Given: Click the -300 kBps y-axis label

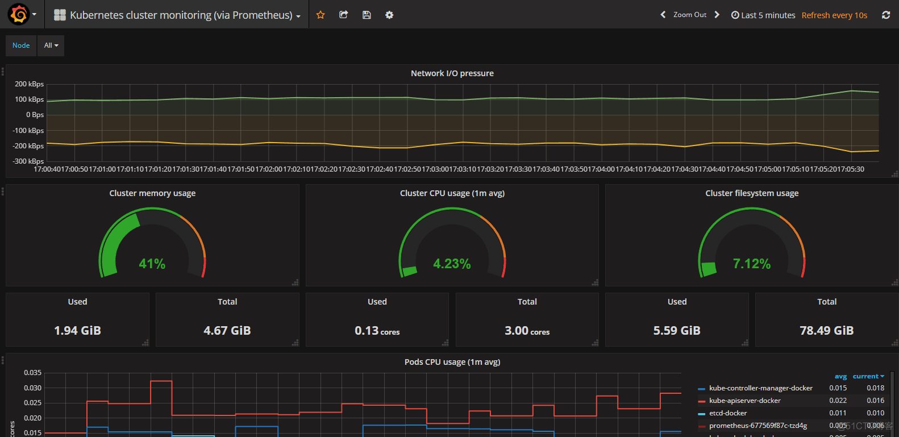Looking at the screenshot, I should coord(28,161).
